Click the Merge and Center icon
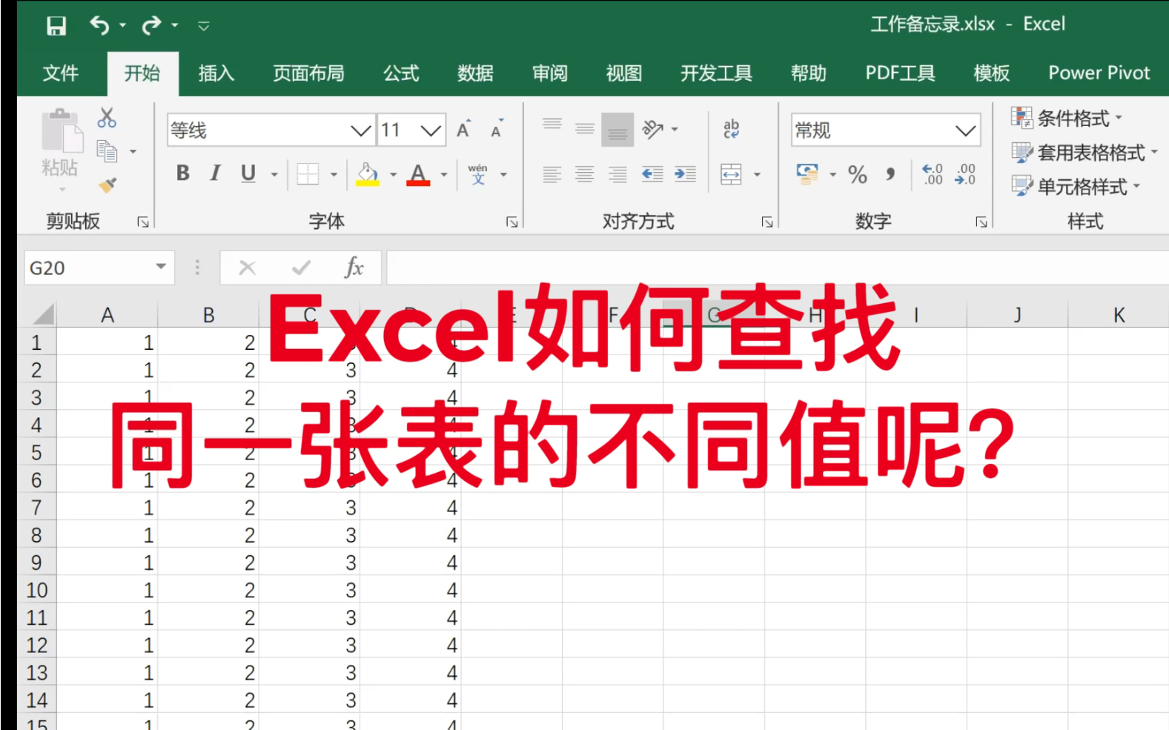The height and width of the screenshot is (730, 1169). click(731, 174)
